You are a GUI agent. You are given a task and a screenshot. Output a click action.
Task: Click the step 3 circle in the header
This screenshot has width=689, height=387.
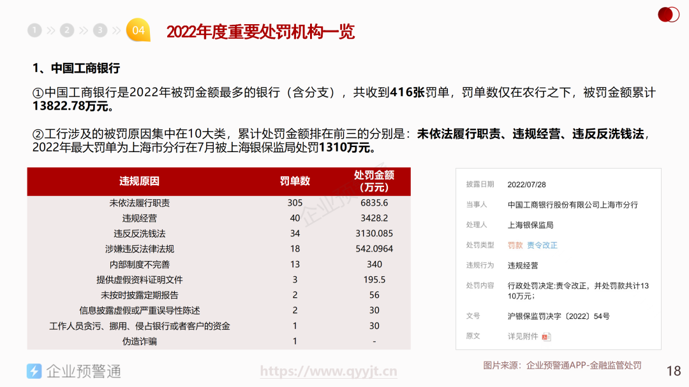coord(100,30)
